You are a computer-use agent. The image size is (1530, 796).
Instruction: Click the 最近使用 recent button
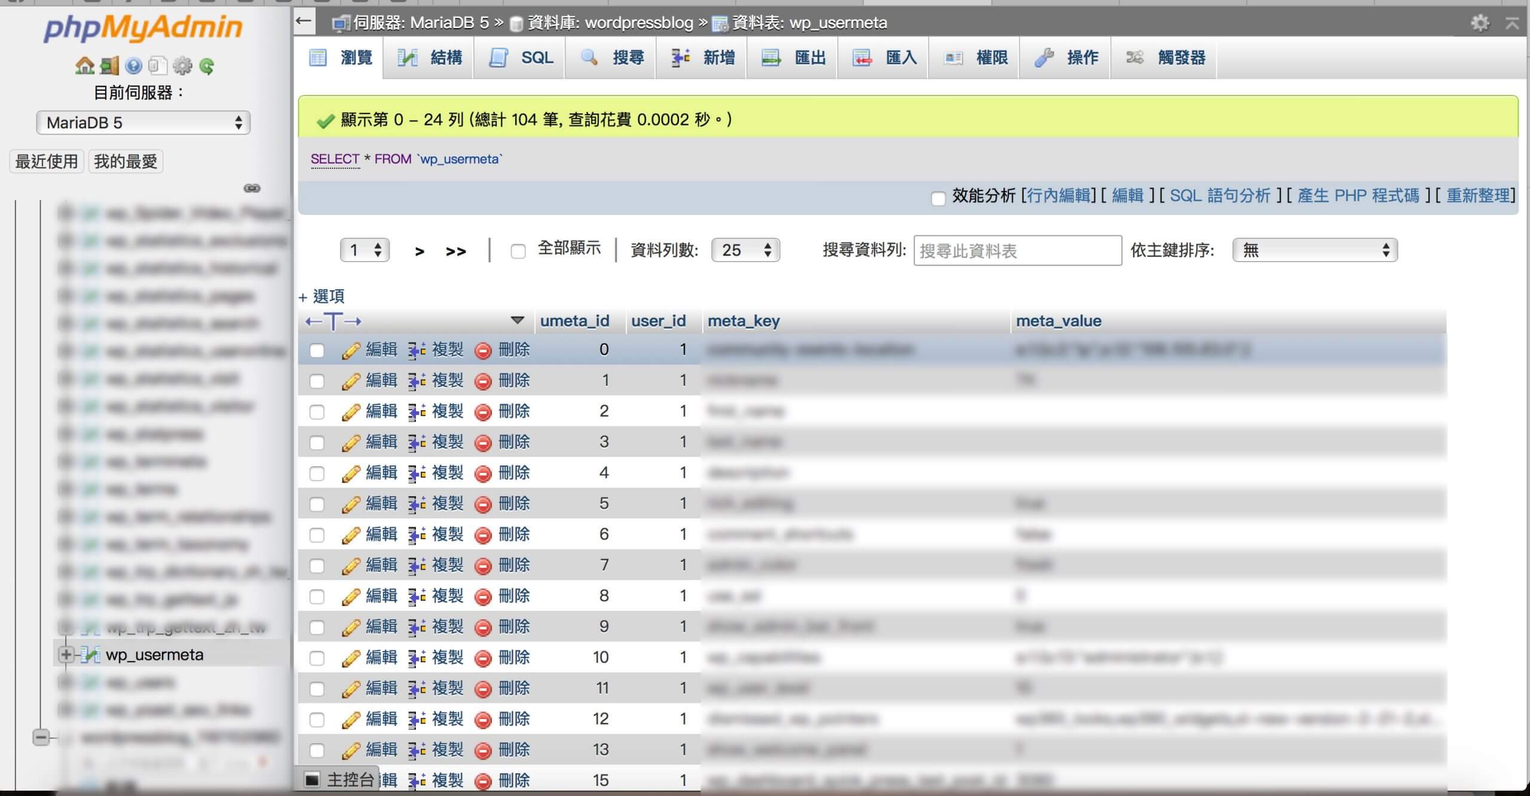[x=47, y=161]
